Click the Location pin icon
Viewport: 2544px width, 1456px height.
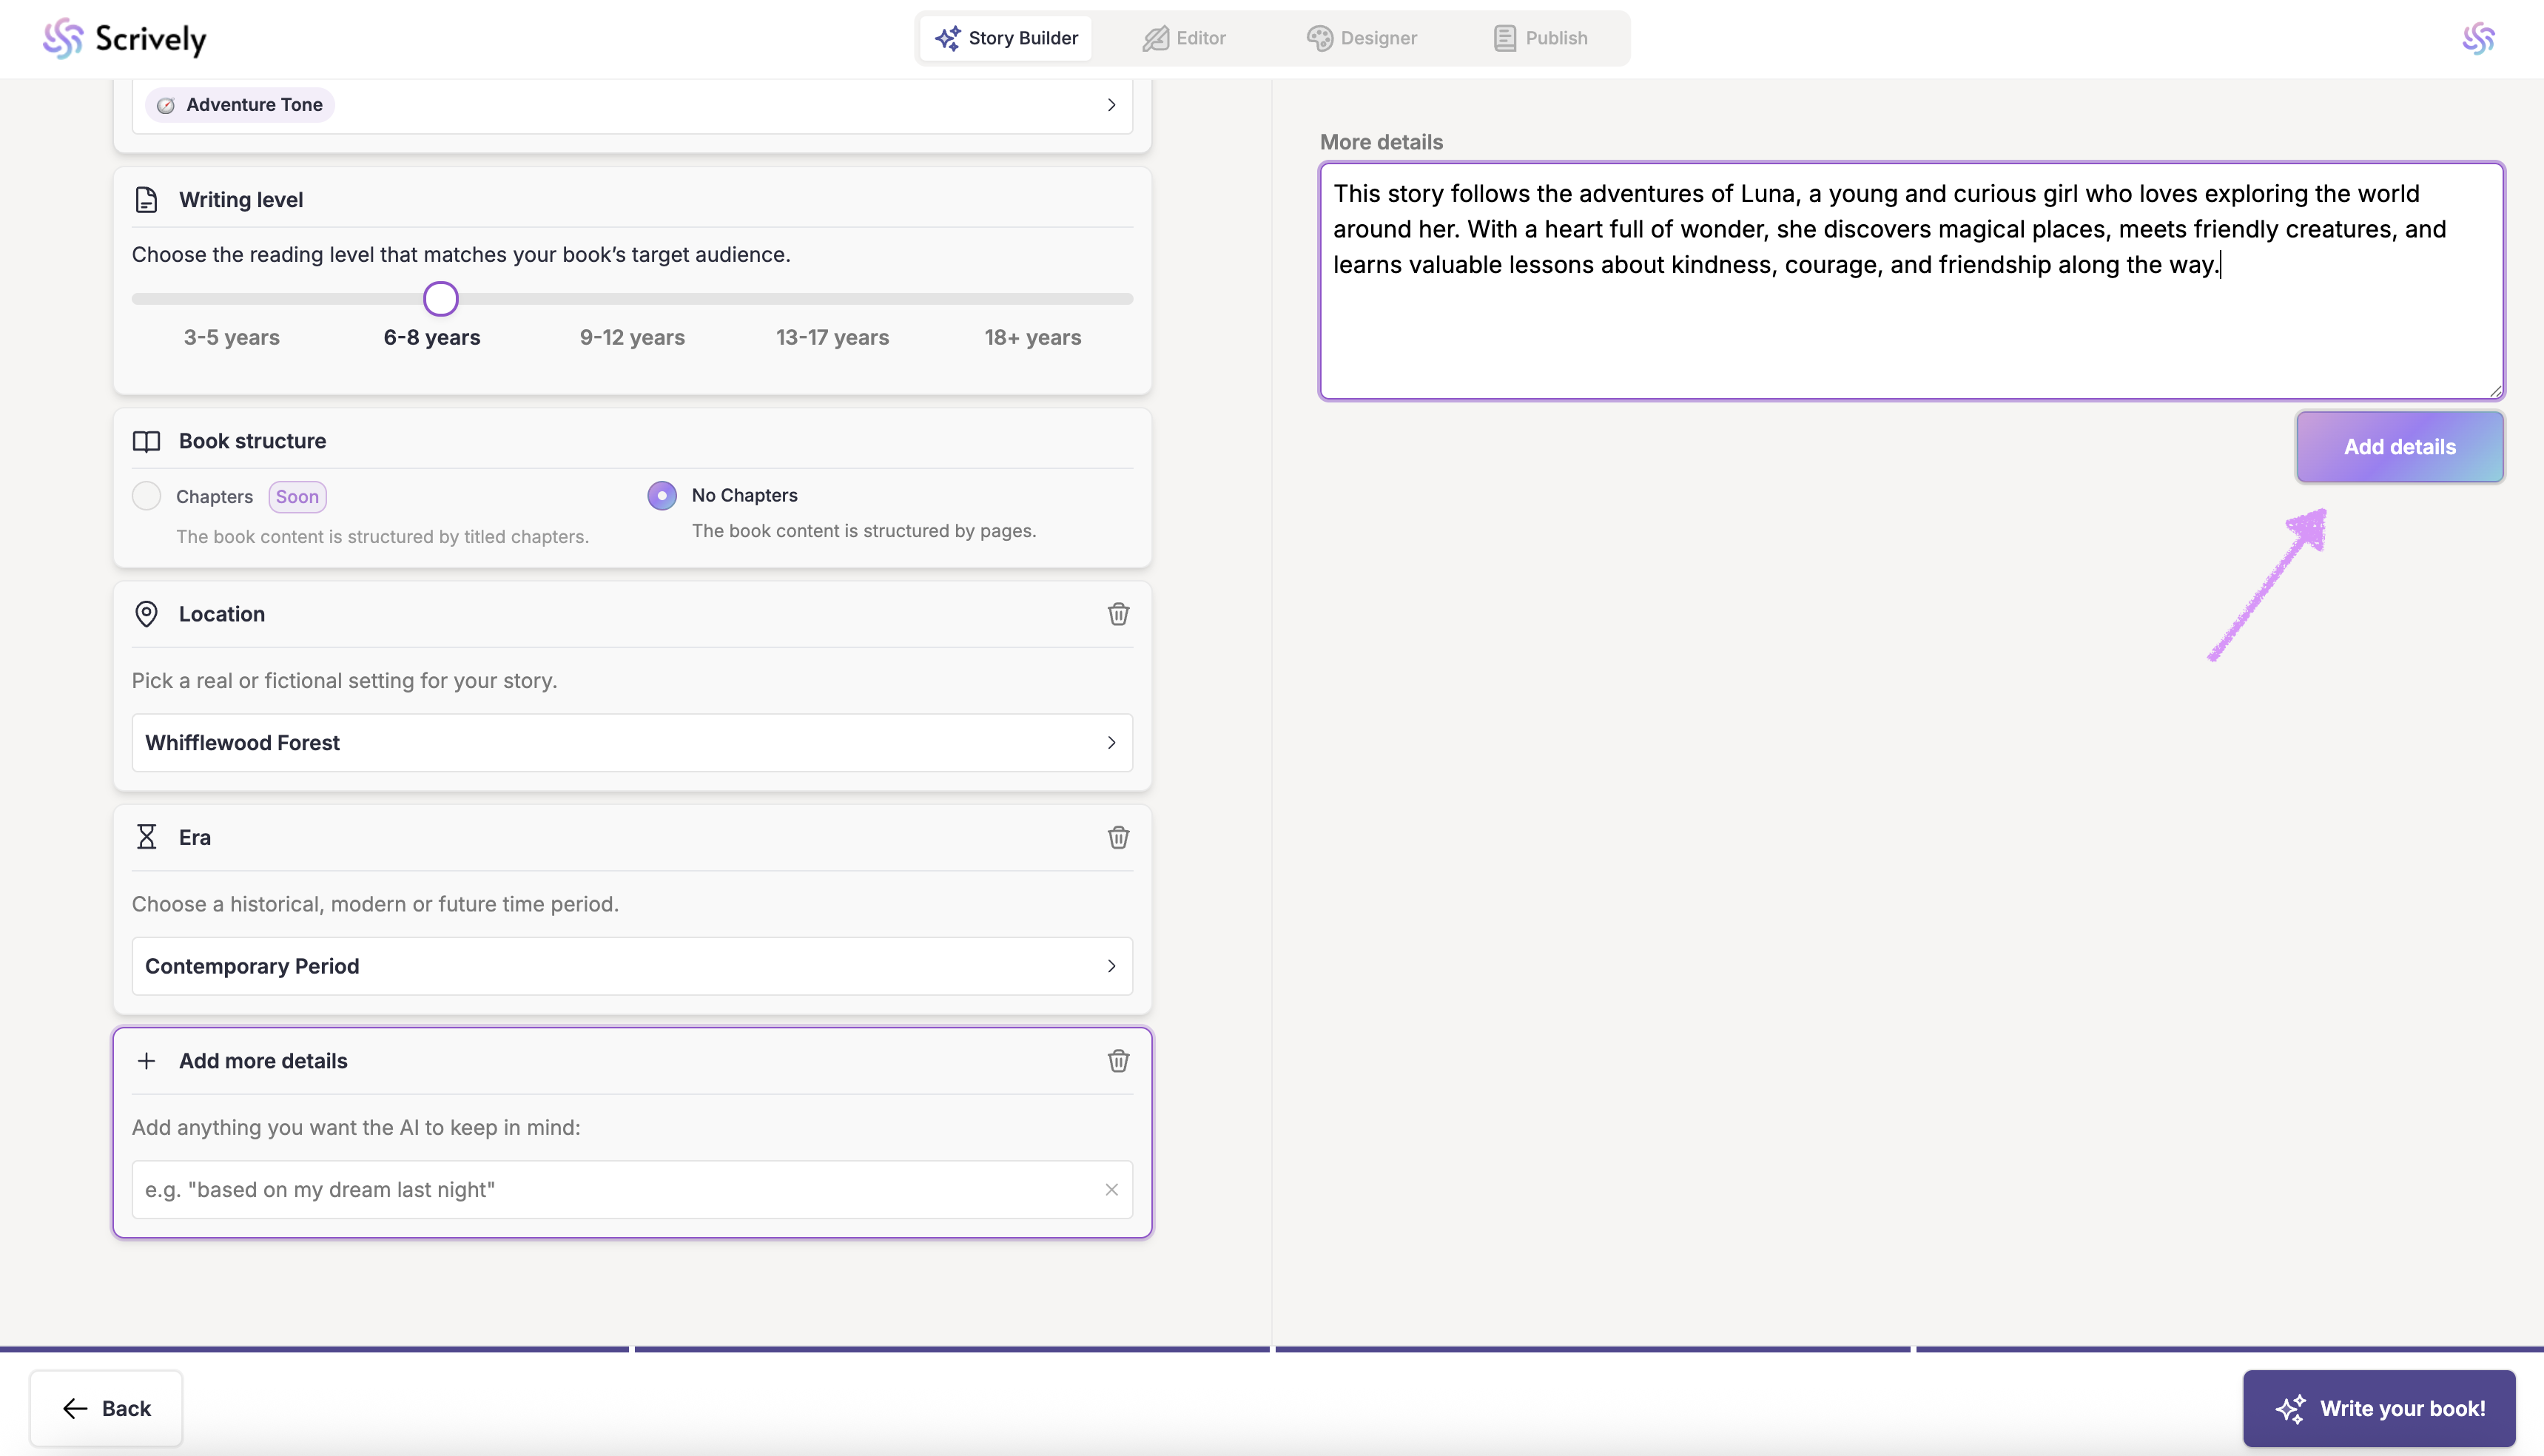(146, 614)
